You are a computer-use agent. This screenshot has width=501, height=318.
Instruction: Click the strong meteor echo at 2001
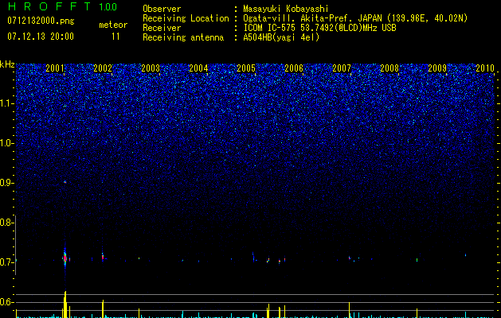click(x=65, y=258)
